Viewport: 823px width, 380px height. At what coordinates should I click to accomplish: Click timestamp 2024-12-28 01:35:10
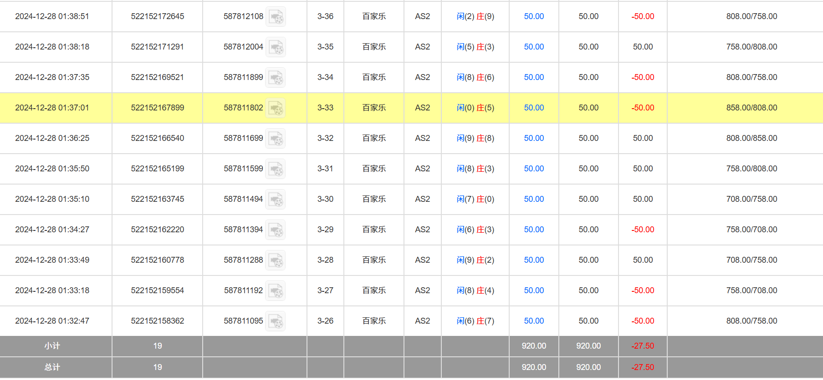[52, 199]
